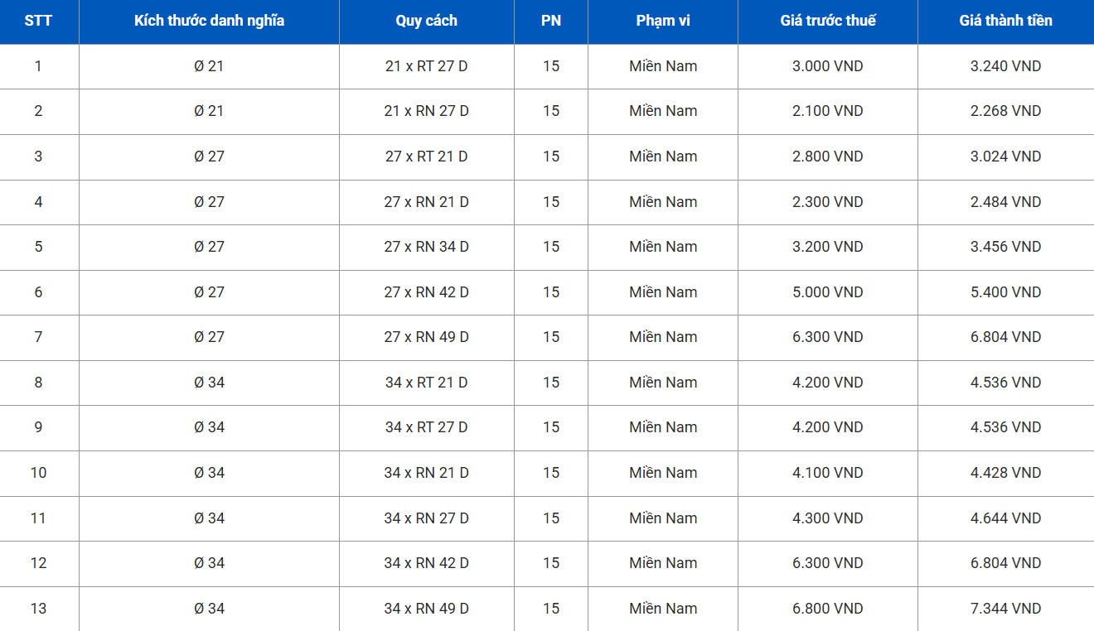Image resolution: width=1094 pixels, height=631 pixels.
Task: Select the 3.000 VND pre-tax price
Action: click(x=828, y=66)
